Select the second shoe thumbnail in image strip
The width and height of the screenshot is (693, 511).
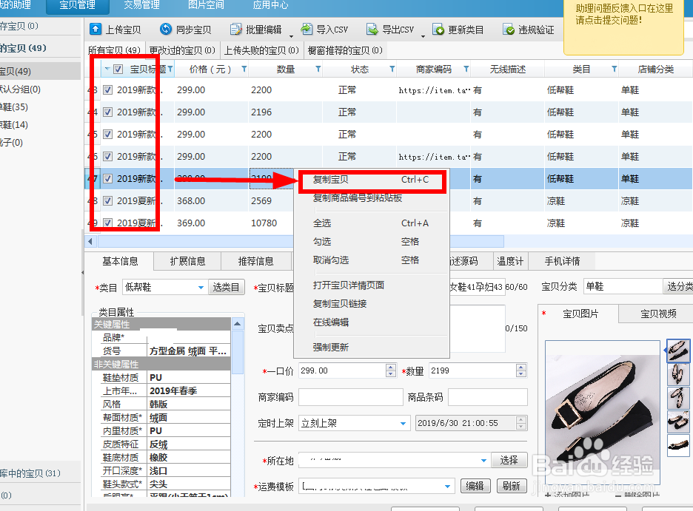coord(678,373)
